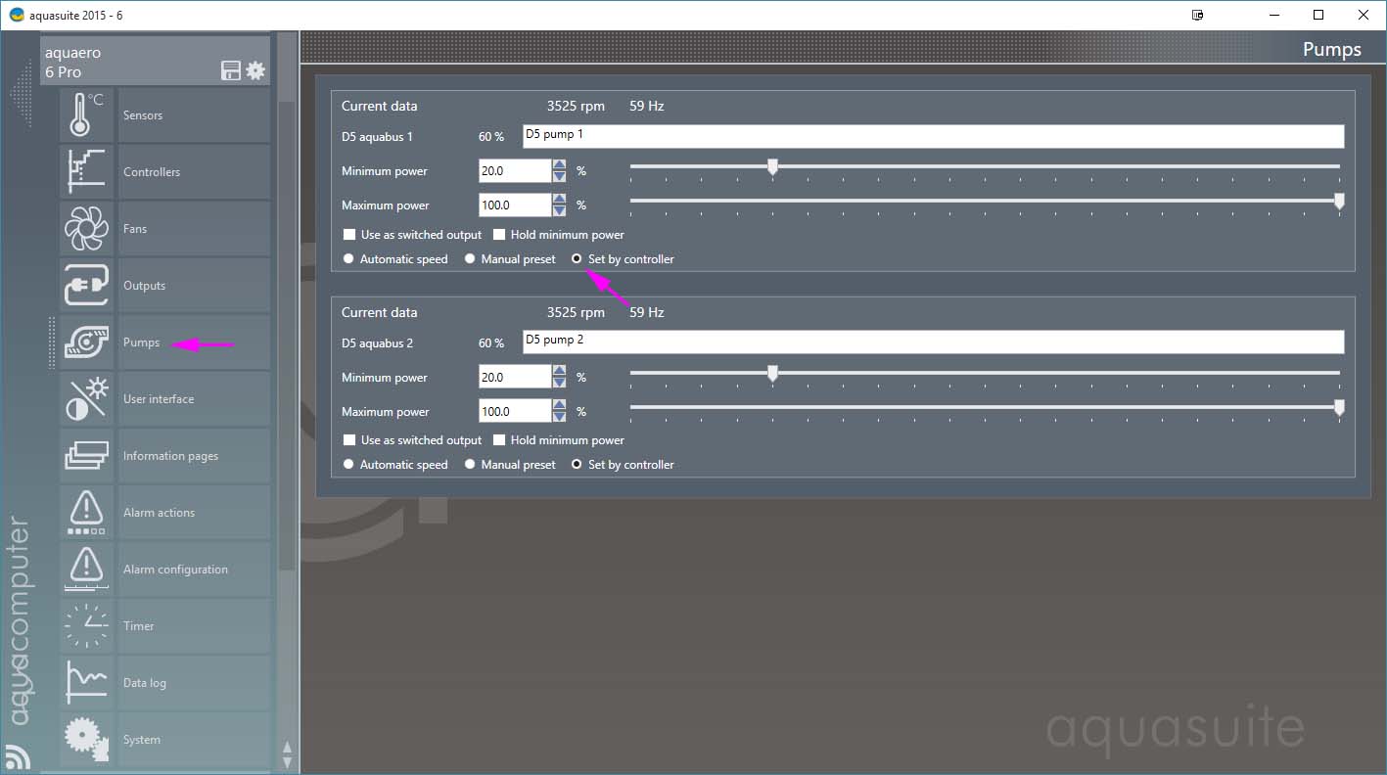Open the Timer clock icon
Viewport: 1387px width, 775px height.
(x=87, y=626)
